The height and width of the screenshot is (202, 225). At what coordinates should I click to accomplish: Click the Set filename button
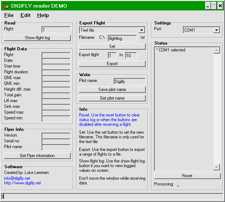click(112, 46)
